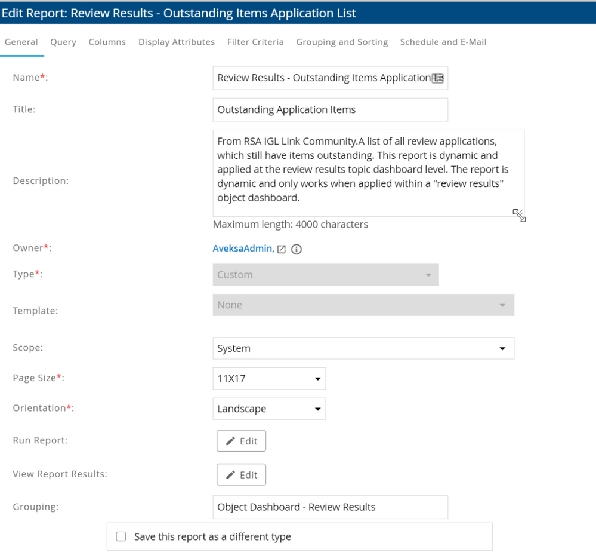Click the Description box resize handle
596x555 pixels.
click(x=519, y=215)
